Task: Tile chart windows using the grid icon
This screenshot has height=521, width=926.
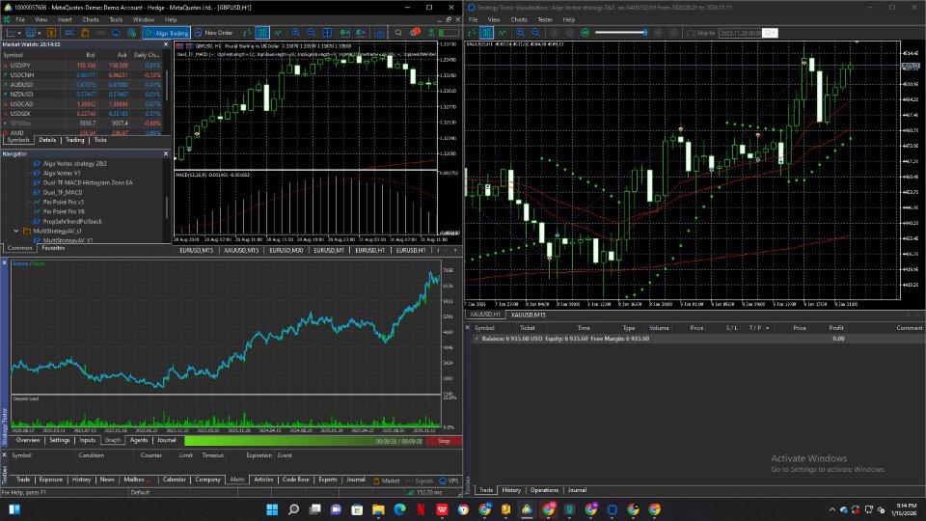Action: pos(327,33)
